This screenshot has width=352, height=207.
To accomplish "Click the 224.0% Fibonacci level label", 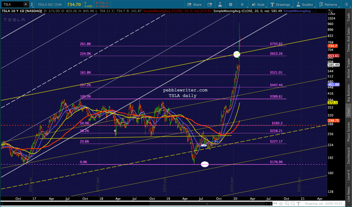I will tap(85, 53).
